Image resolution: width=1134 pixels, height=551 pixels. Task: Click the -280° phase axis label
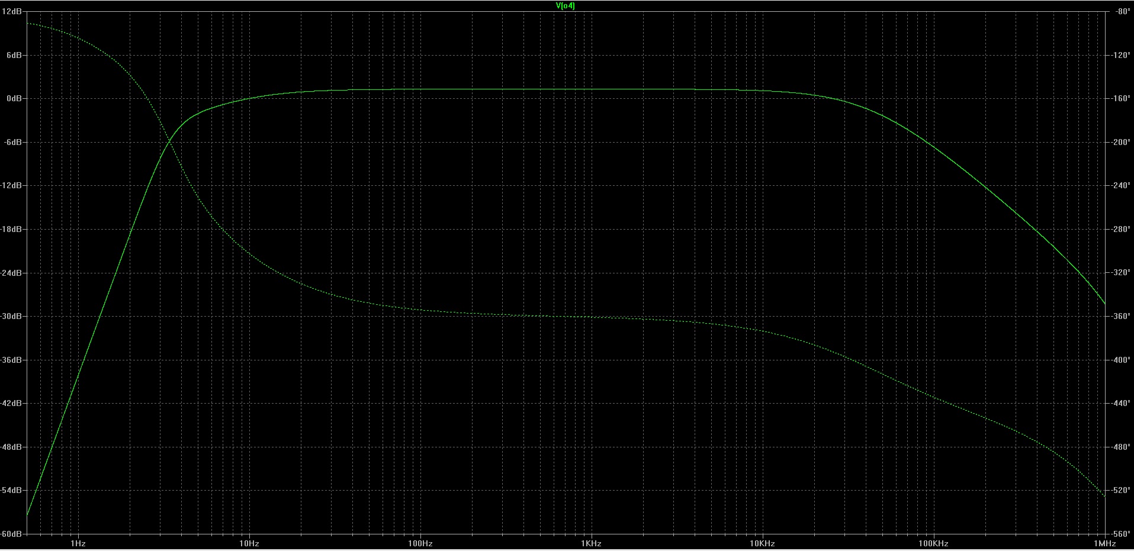(1122, 229)
